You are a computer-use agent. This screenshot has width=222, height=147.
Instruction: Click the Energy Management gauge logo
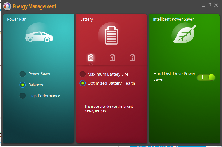pyautogui.click(x=7, y=6)
